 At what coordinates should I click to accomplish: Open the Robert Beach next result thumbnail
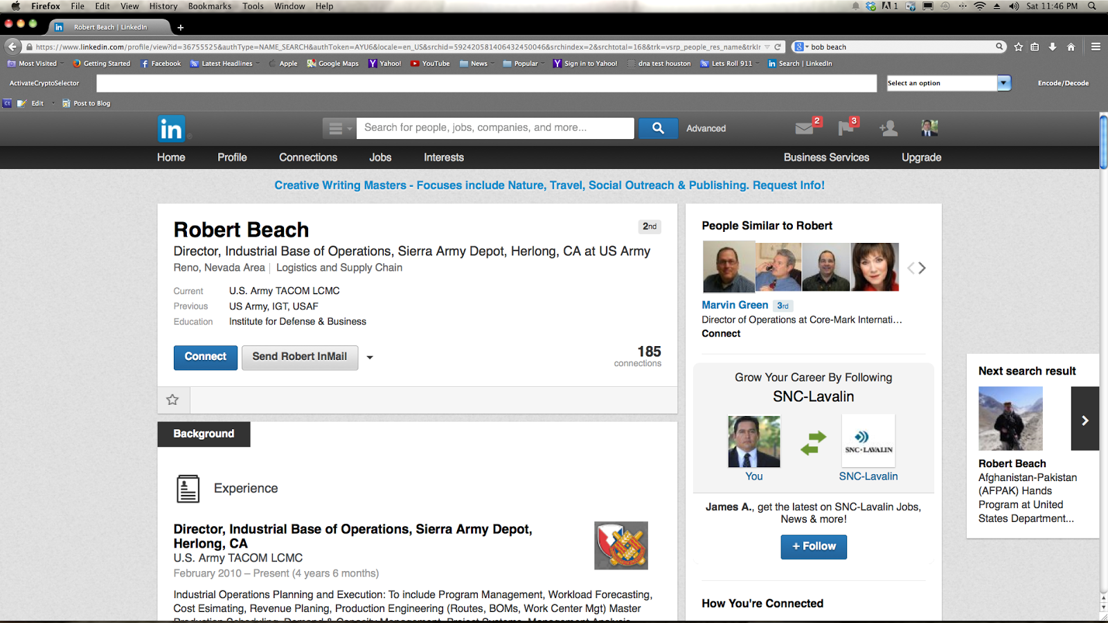[x=1010, y=419]
